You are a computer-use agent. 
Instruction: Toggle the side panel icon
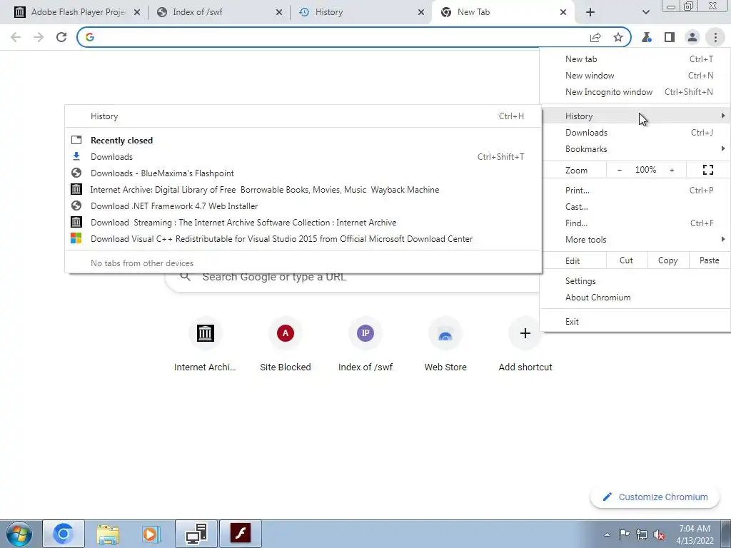pos(670,37)
